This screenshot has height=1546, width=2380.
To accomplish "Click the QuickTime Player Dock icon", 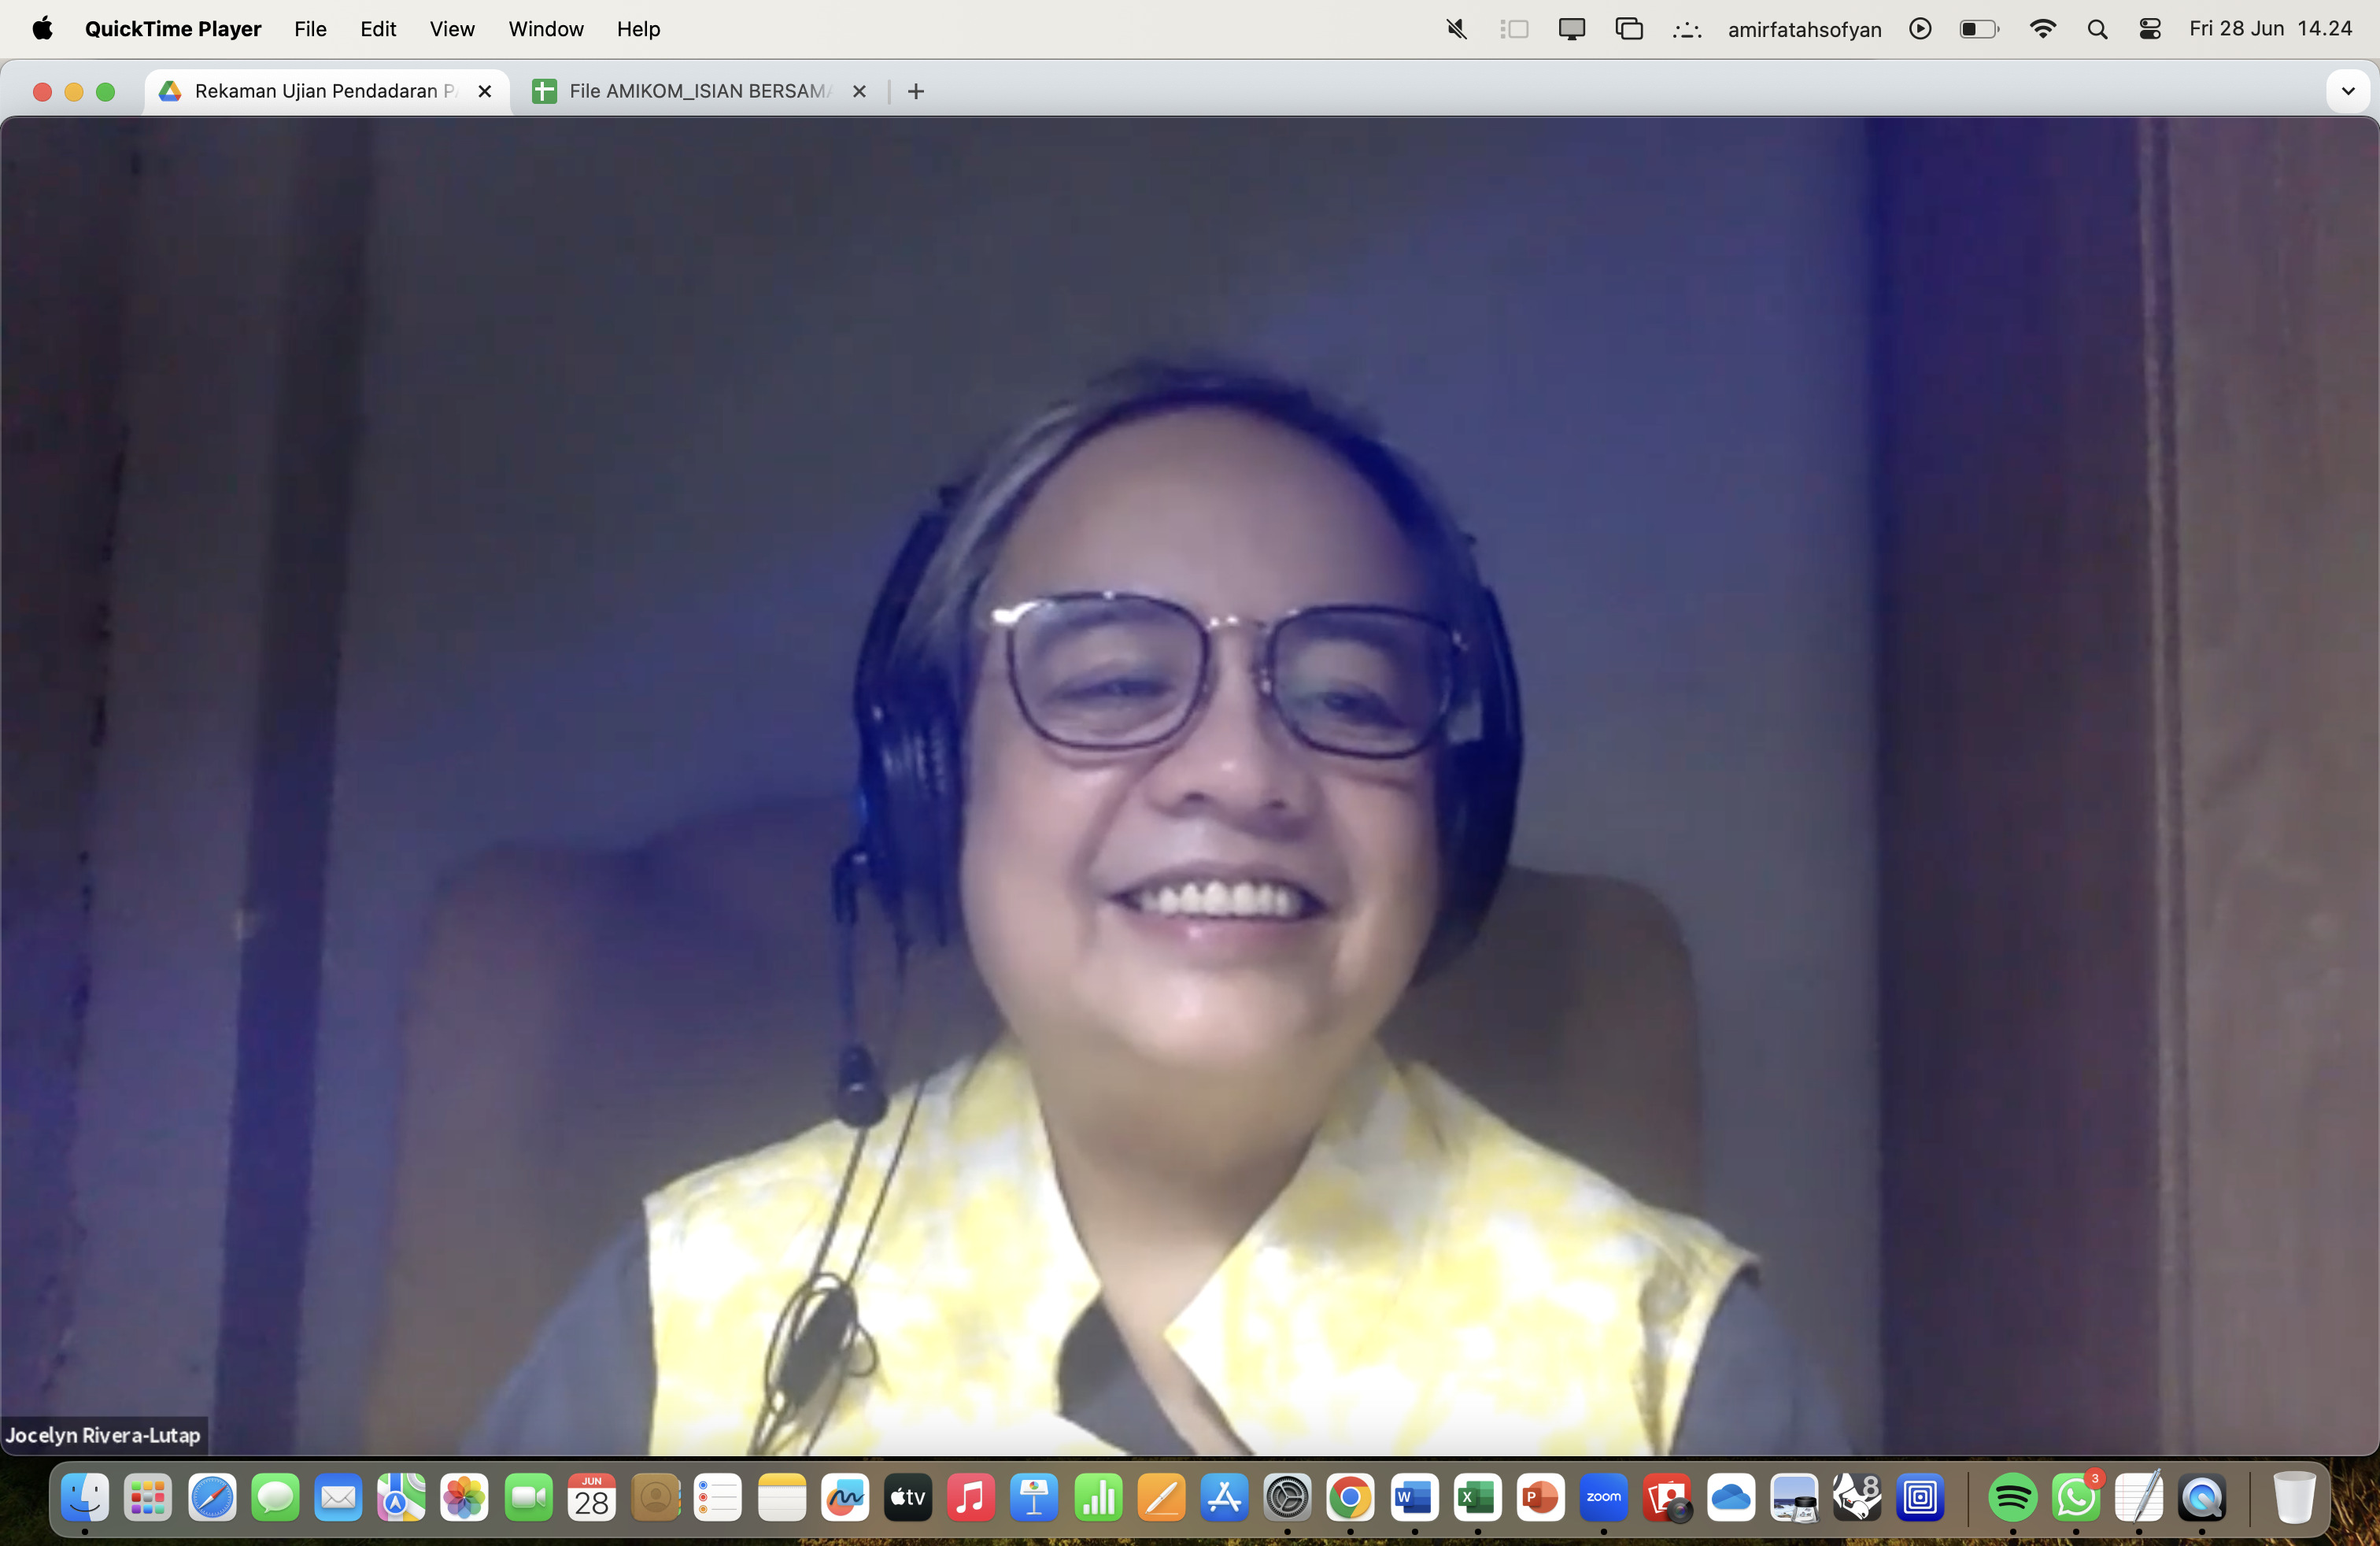I will pyautogui.click(x=2201, y=1497).
